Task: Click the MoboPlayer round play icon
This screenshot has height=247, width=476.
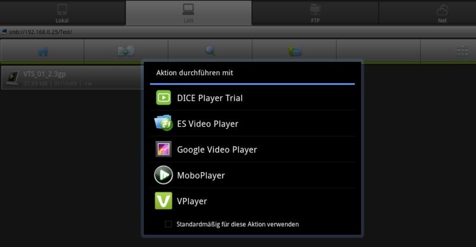Action: (x=163, y=175)
